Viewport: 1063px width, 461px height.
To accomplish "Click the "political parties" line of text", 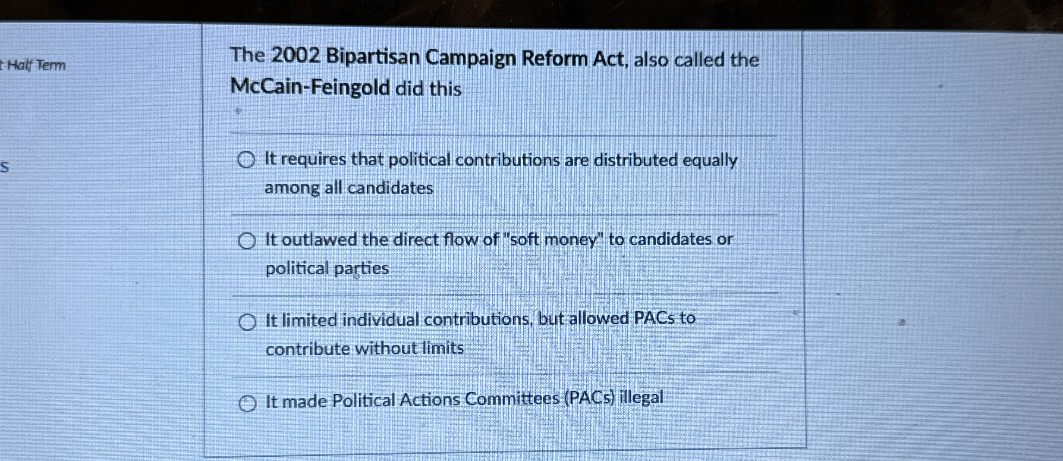I will tap(327, 269).
